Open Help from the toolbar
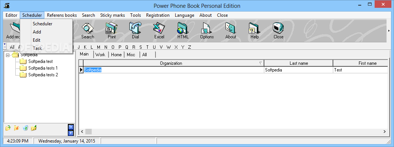The image size is (394, 147). (254, 31)
